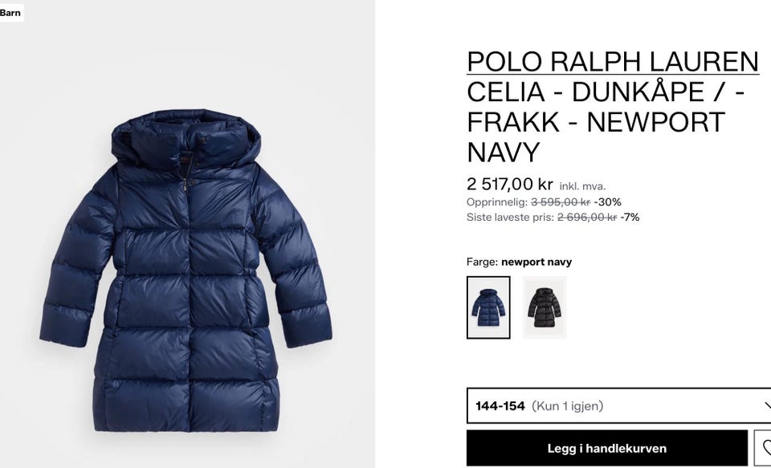Click the Legg i handlekurven button
This screenshot has height=468, width=771.
pos(607,448)
